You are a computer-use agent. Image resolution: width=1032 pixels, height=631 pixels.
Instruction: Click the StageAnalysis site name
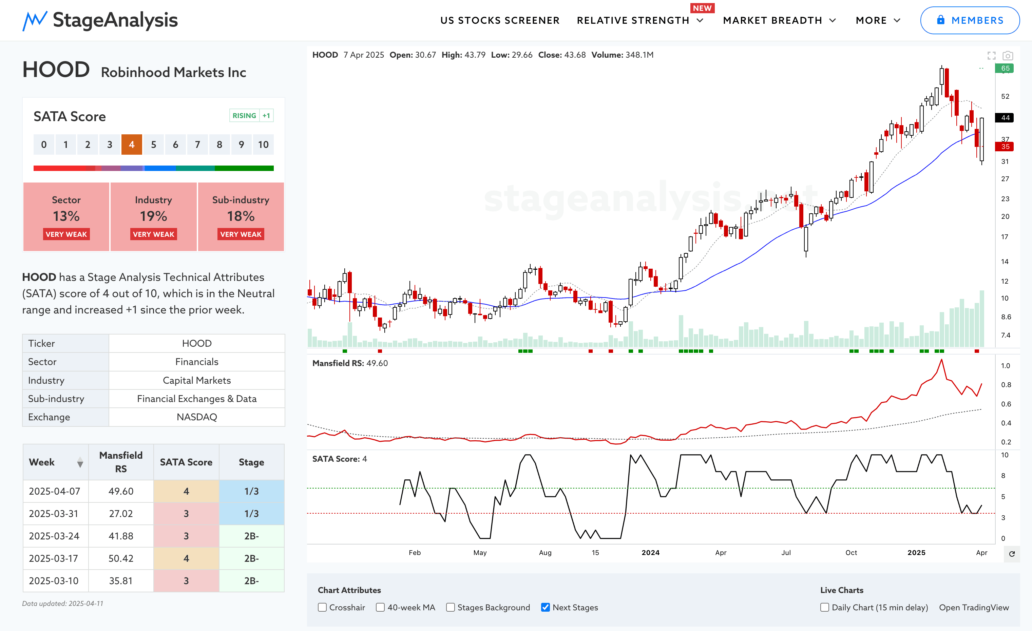(115, 20)
